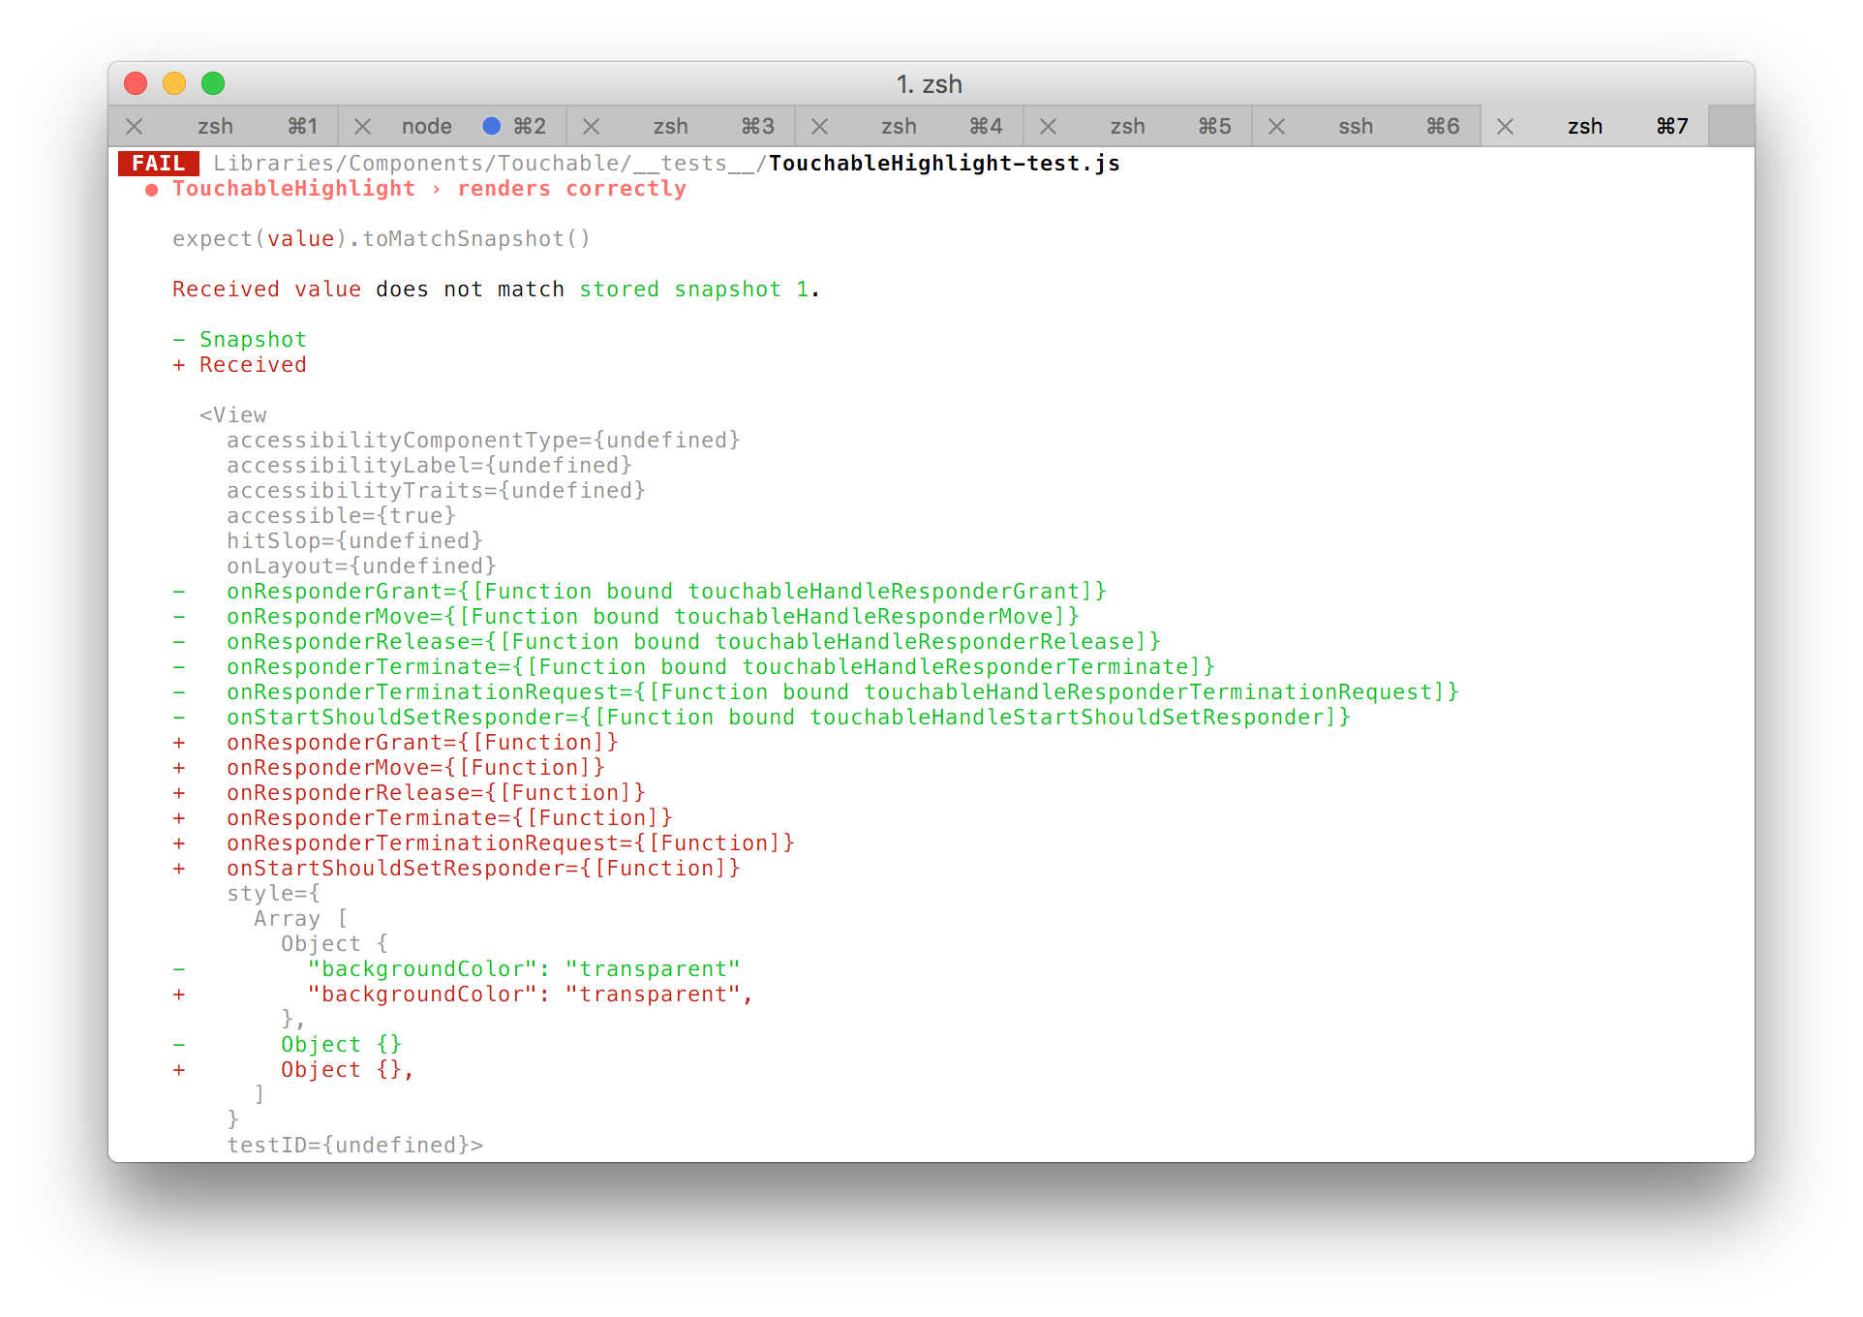The image size is (1863, 1317).
Task: Click the red FAIL badge
Action: 159,164
